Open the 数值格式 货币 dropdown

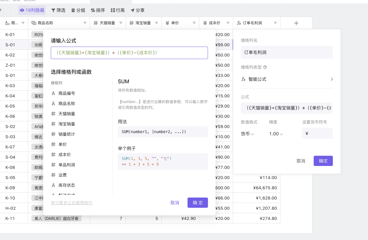248,134
